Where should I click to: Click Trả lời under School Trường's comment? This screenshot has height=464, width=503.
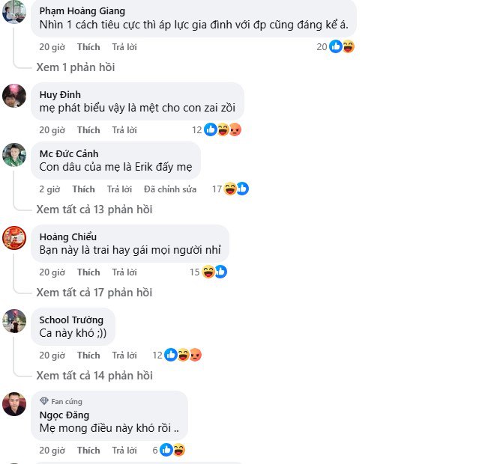point(124,355)
